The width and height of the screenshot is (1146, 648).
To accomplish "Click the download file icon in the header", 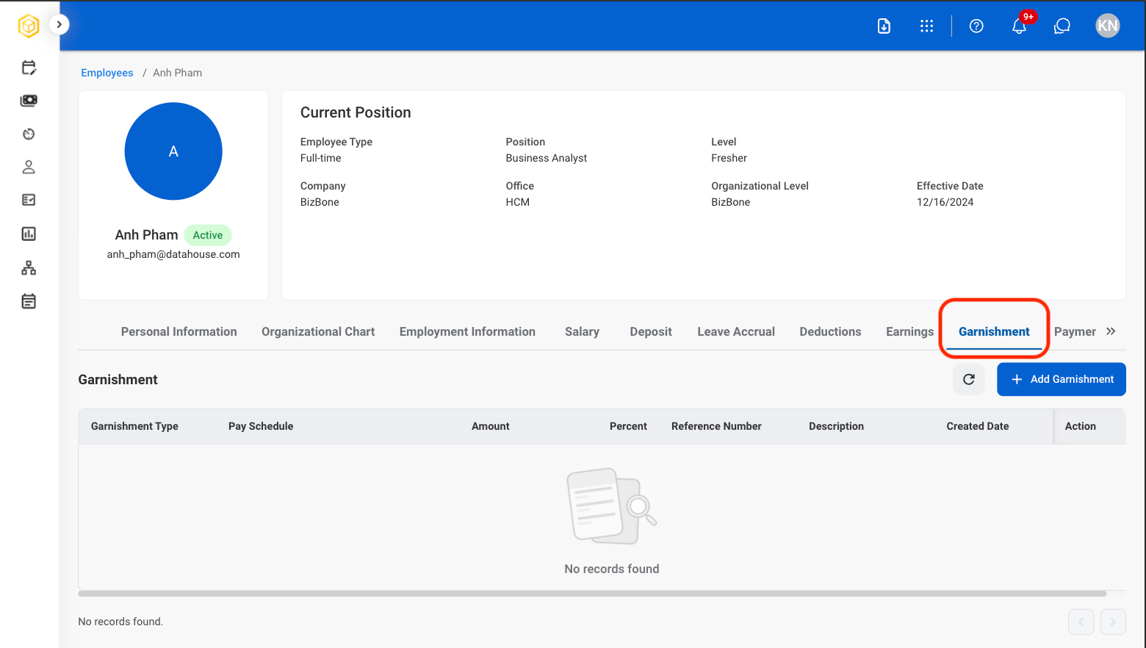I will tap(884, 26).
